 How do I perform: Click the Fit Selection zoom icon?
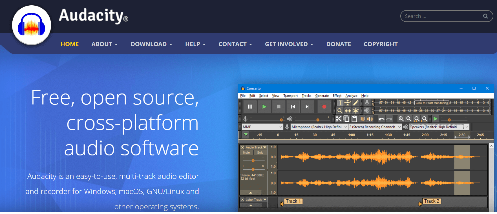click(417, 119)
